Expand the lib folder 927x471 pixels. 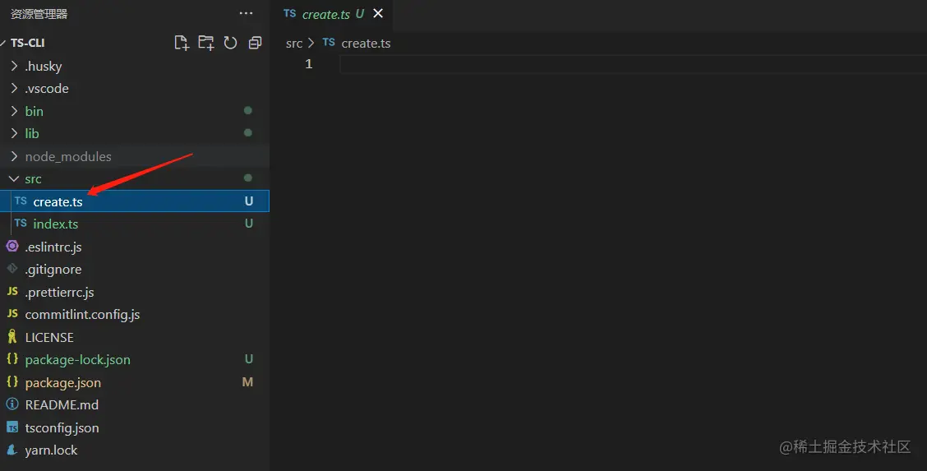[135, 133]
